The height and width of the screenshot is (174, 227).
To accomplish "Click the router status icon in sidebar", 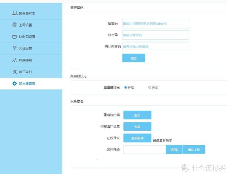I will [x=14, y=14].
